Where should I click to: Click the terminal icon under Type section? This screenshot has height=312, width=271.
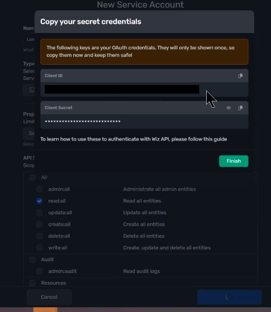tap(32, 90)
